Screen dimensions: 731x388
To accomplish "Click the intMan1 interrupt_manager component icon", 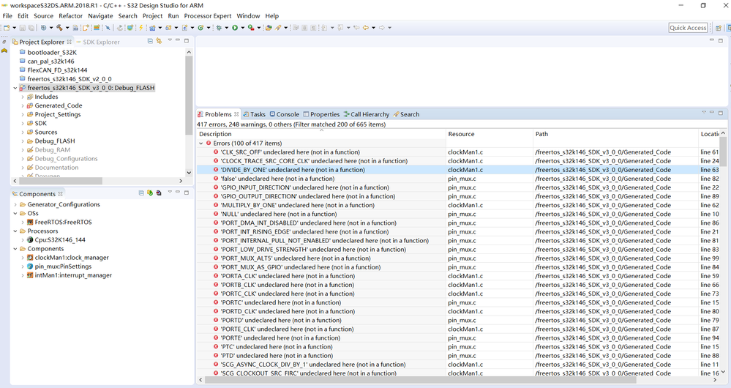I will [x=30, y=275].
